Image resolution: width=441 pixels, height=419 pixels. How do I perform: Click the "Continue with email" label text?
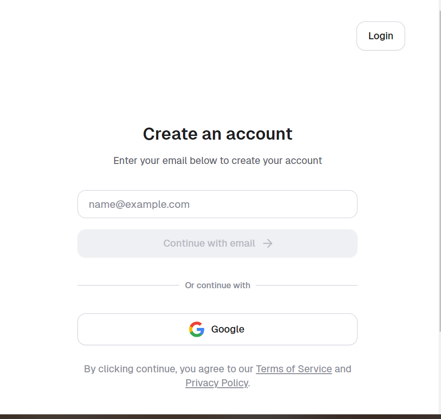tap(209, 243)
